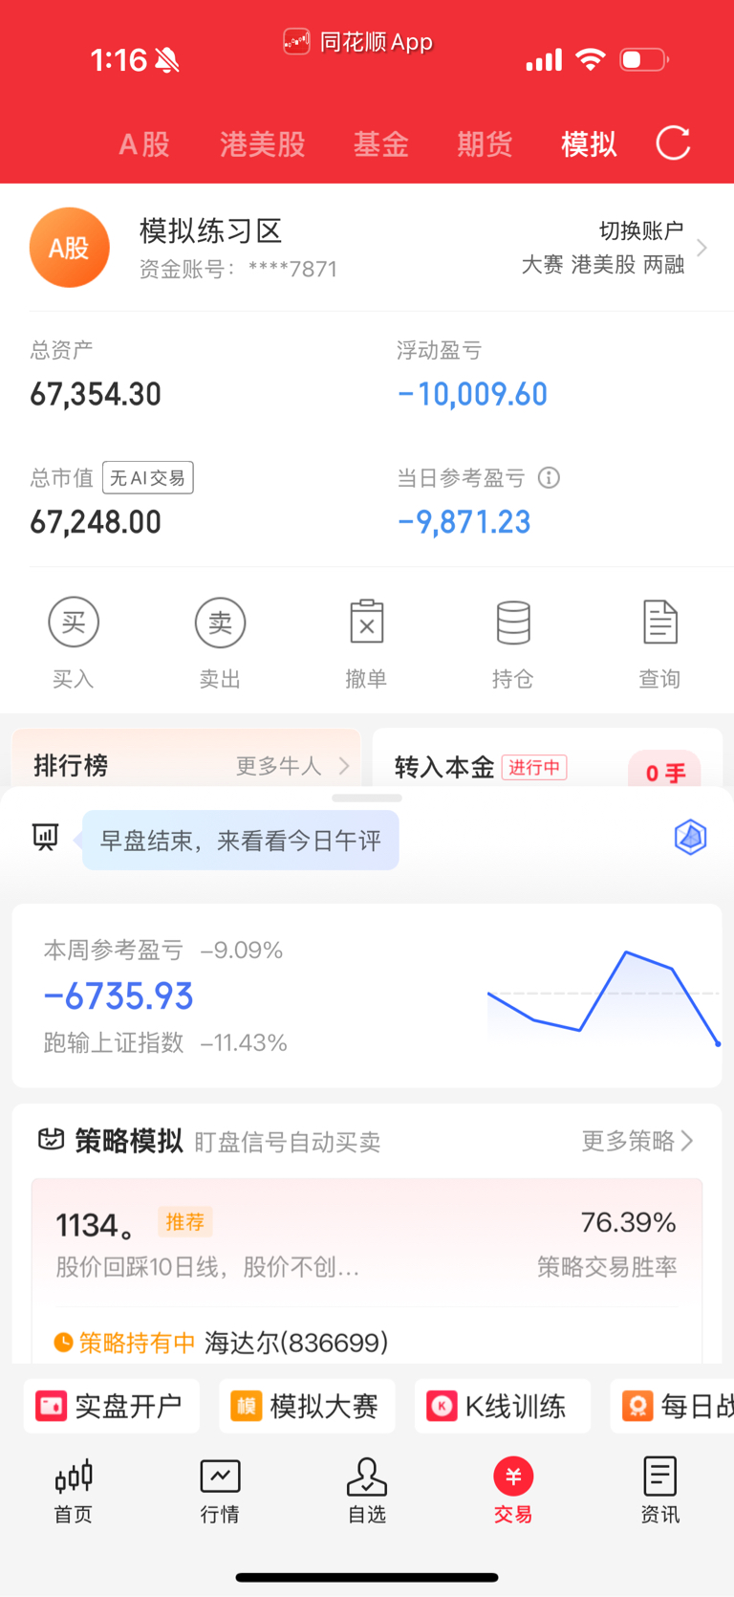Tap the 资金账号 ****7871 text

click(238, 269)
